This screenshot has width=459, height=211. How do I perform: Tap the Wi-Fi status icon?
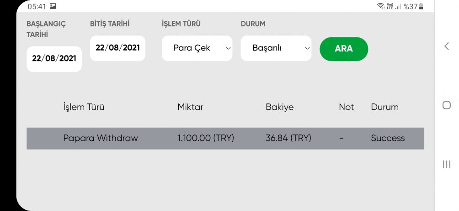[x=380, y=6]
